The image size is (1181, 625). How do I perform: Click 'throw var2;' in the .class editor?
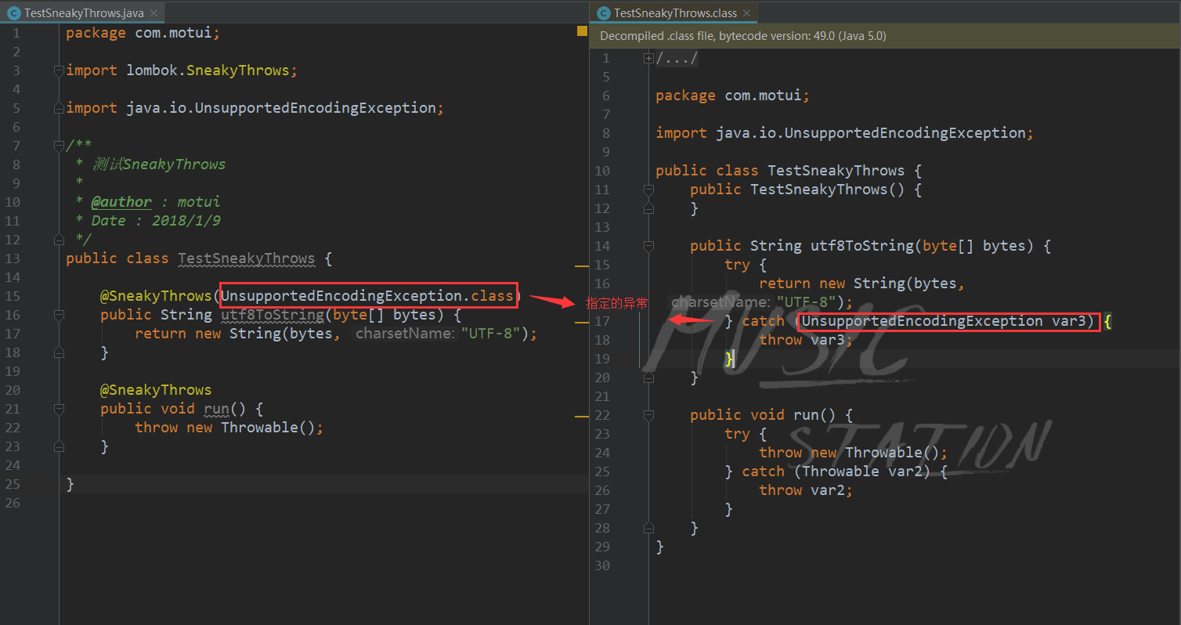(806, 490)
